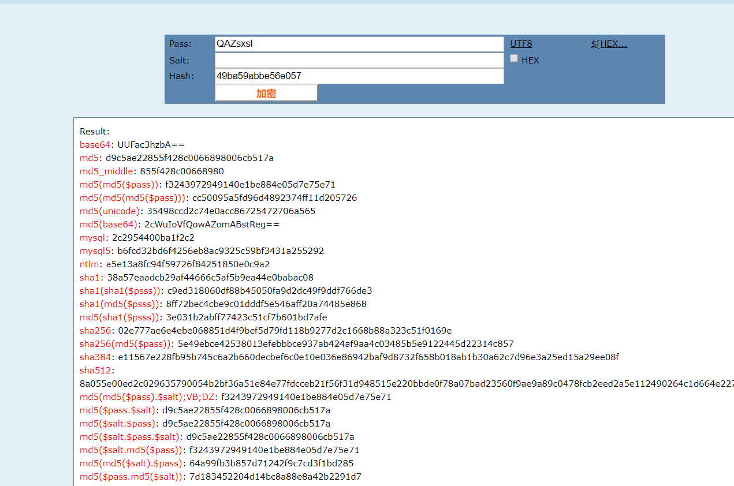734x486 pixels.
Task: Click the sha384 result label
Action: click(96, 357)
